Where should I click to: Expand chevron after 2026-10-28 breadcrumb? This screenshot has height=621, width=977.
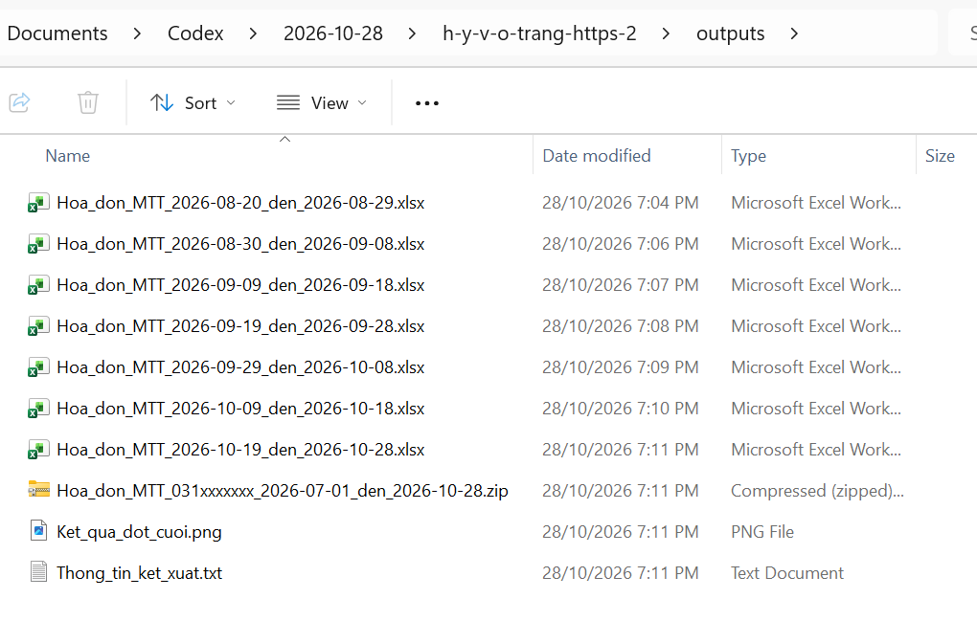pos(412,33)
